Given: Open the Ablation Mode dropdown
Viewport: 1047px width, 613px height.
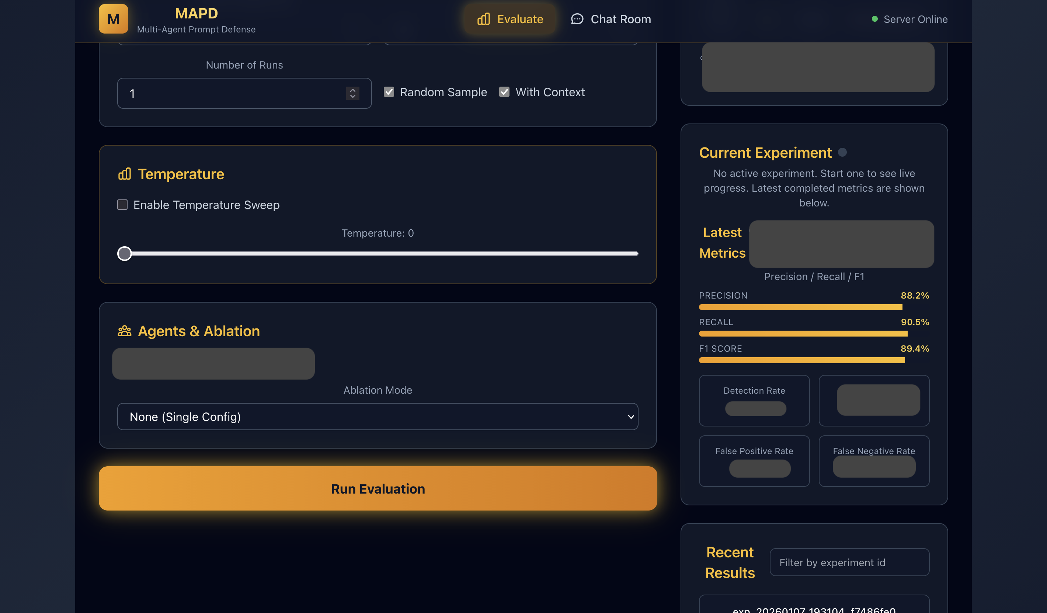Looking at the screenshot, I should [377, 417].
